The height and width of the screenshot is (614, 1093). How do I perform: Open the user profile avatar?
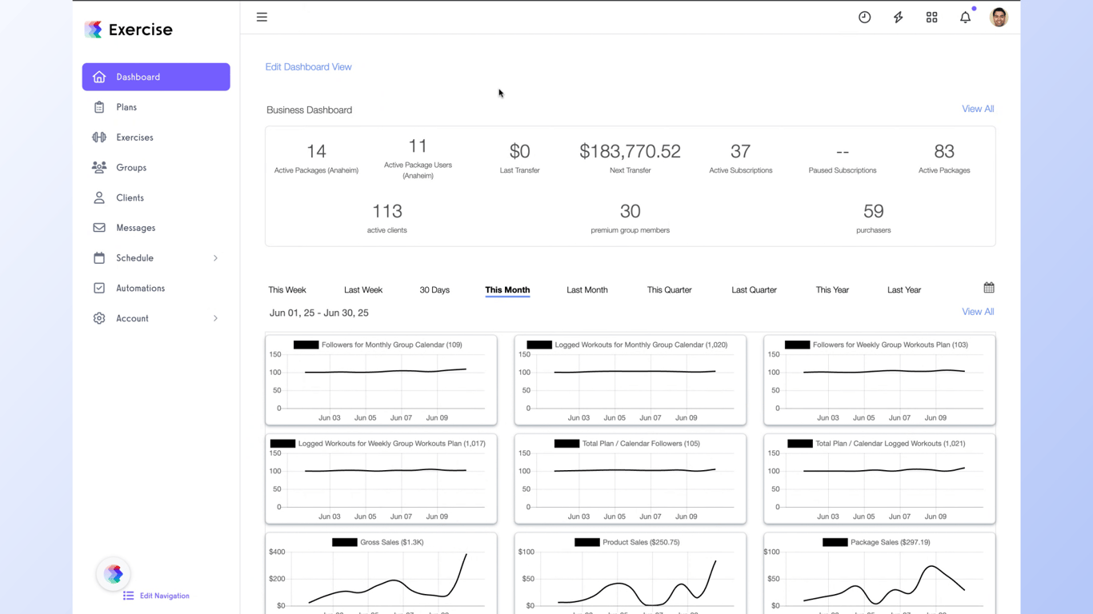point(999,17)
